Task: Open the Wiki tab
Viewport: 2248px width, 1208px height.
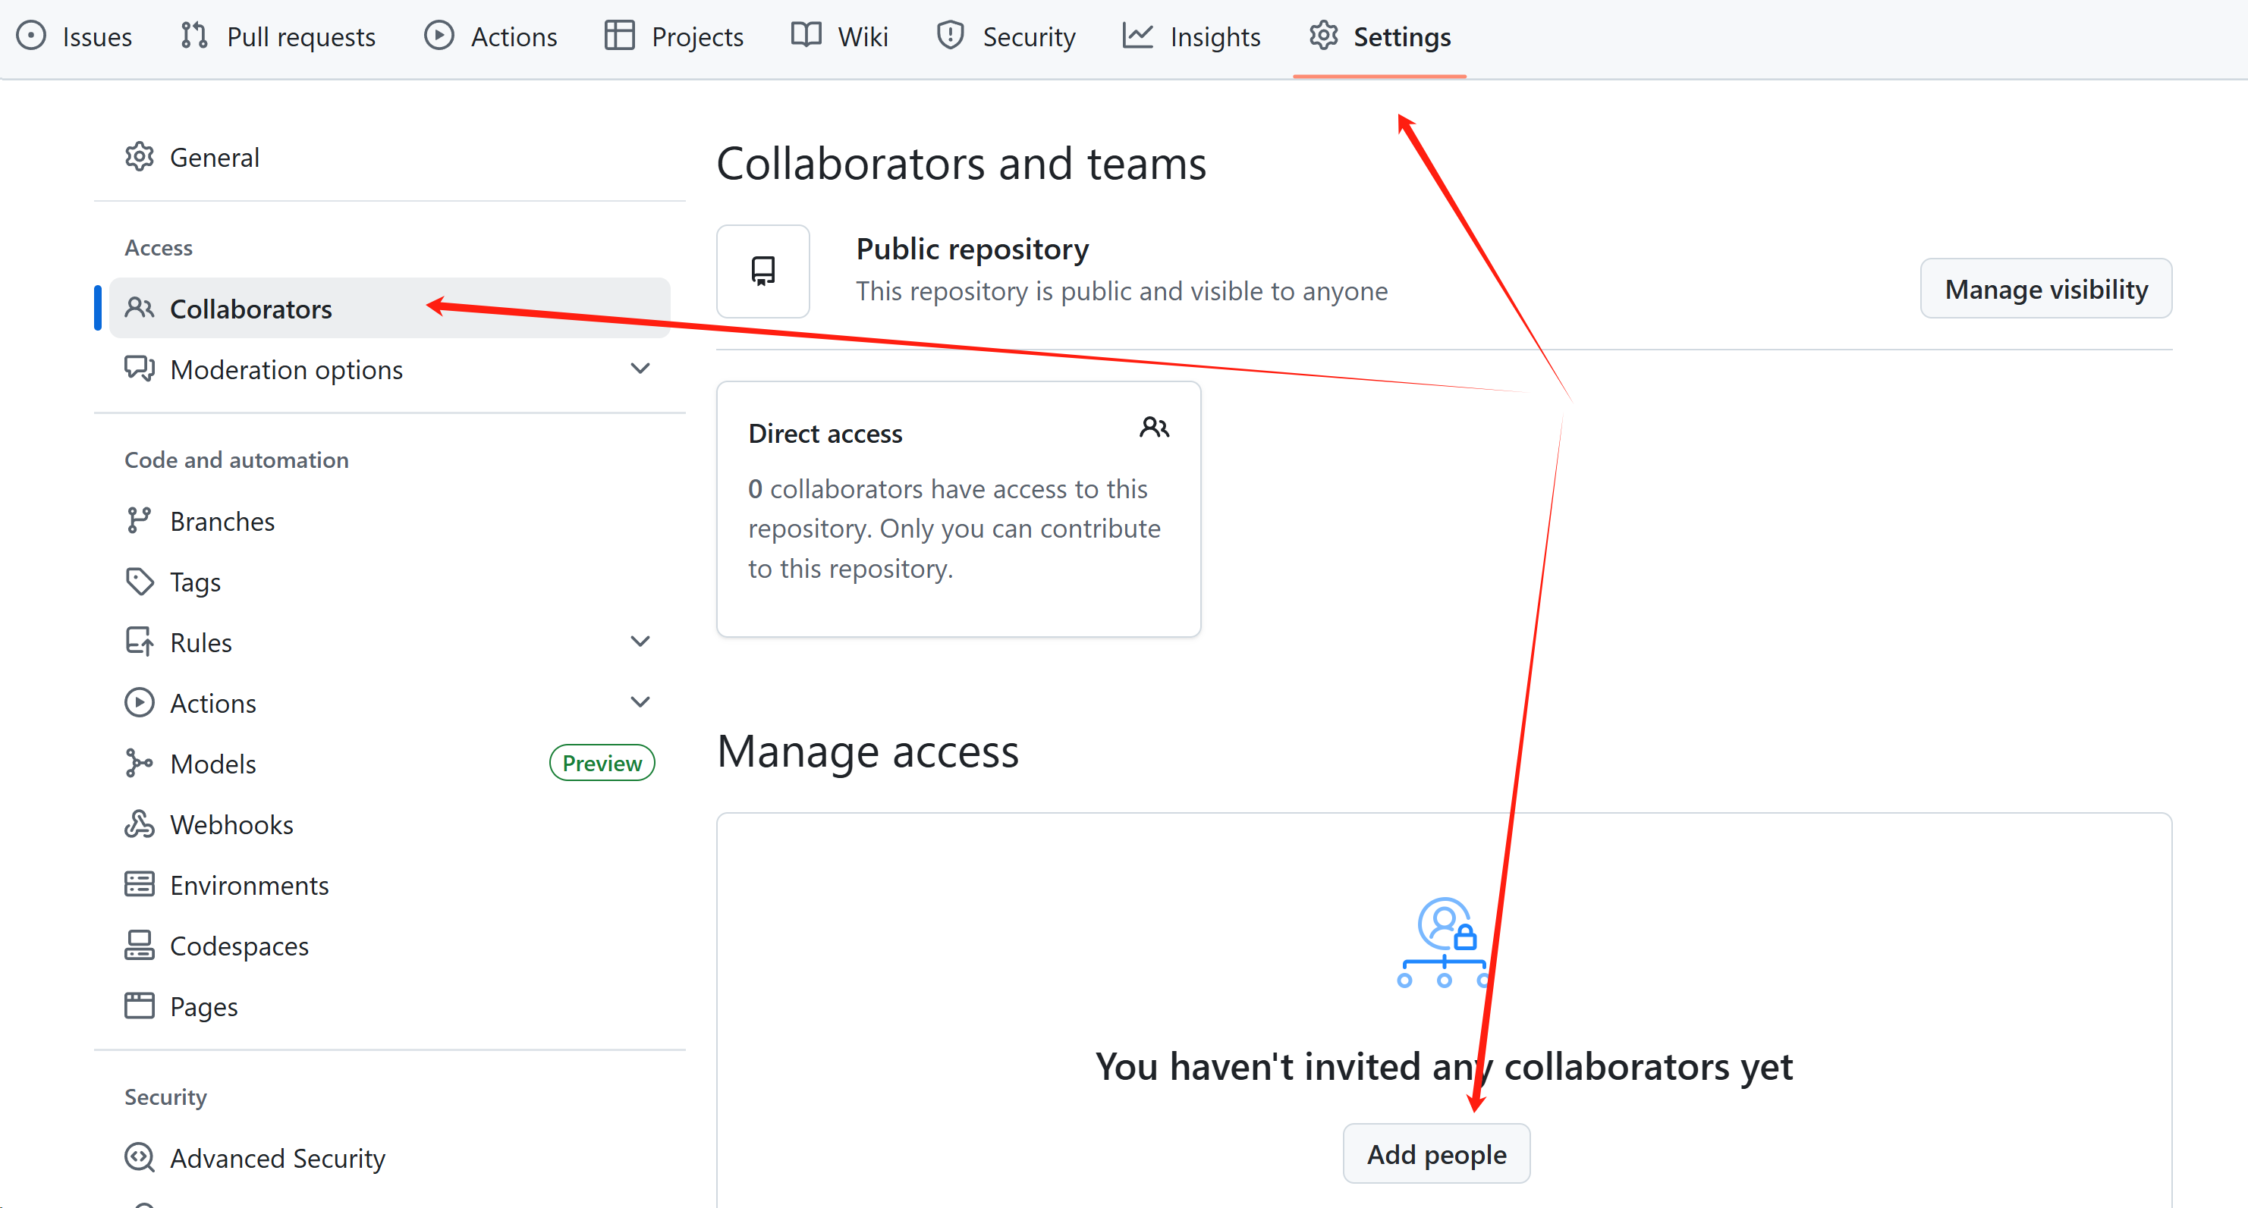Action: [840, 36]
